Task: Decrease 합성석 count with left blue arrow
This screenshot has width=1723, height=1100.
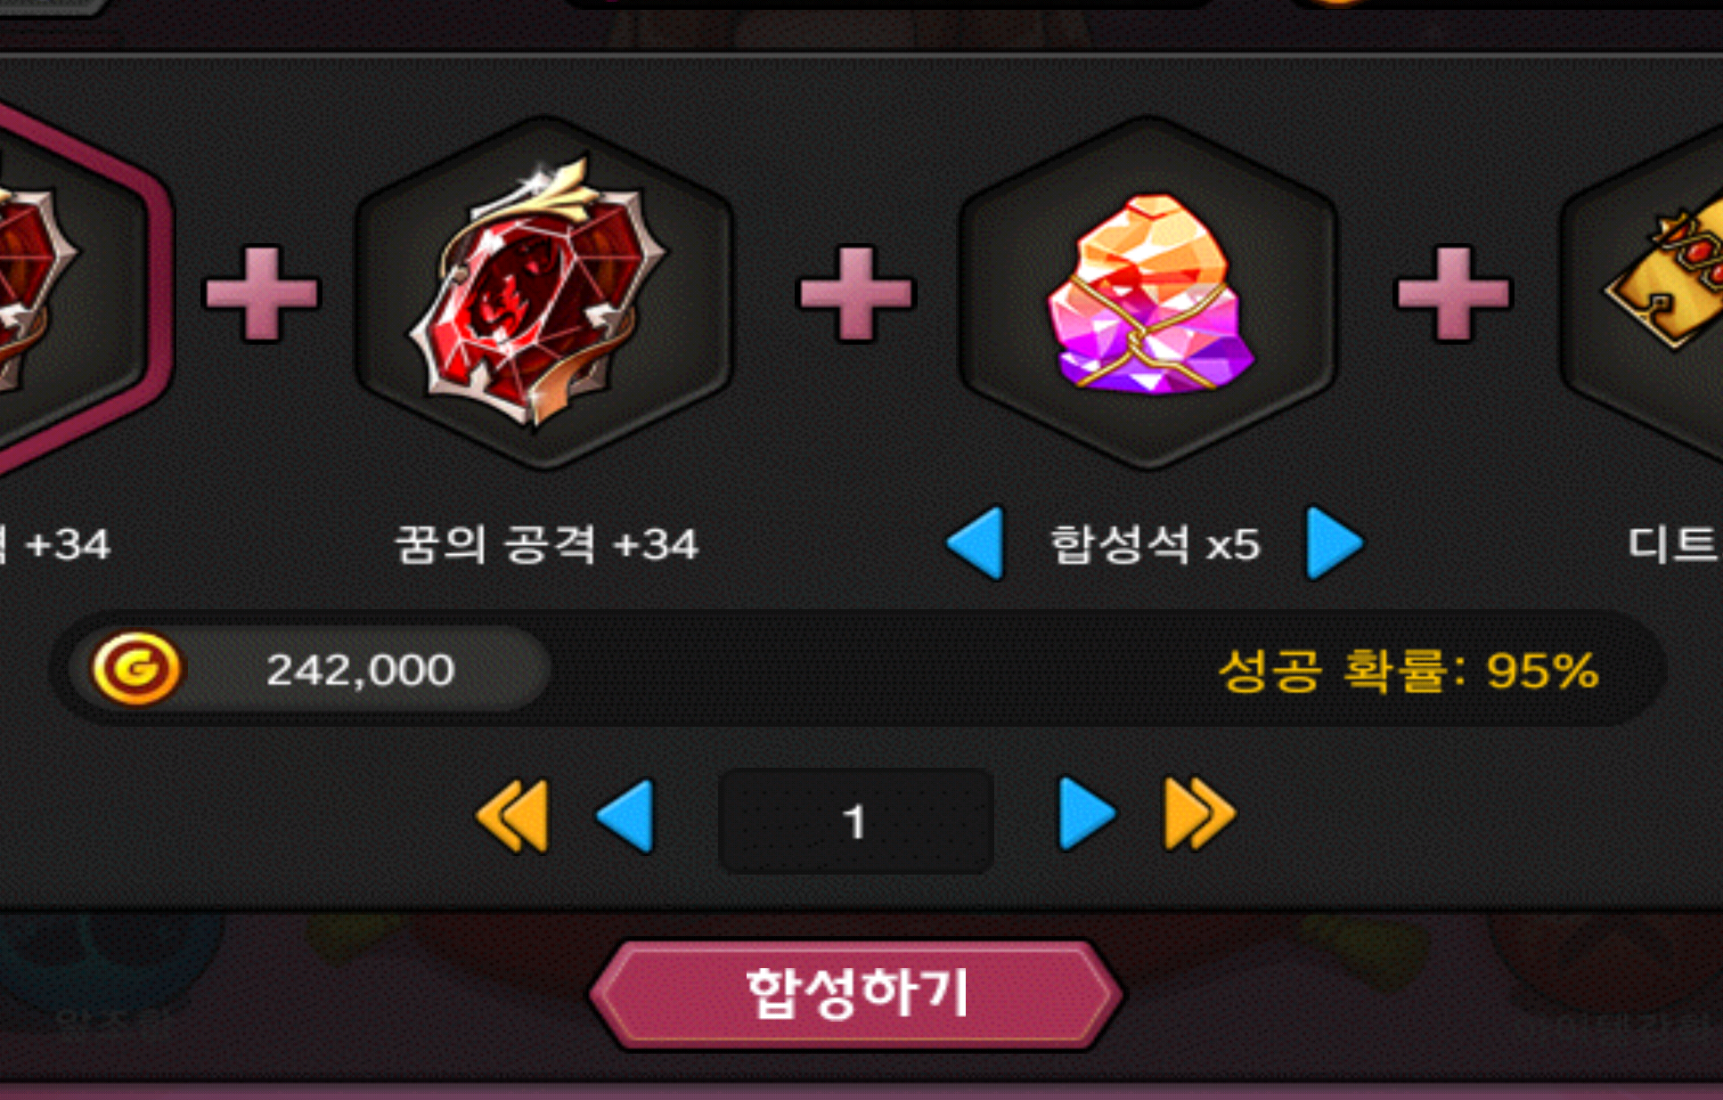Action: pyautogui.click(x=976, y=543)
